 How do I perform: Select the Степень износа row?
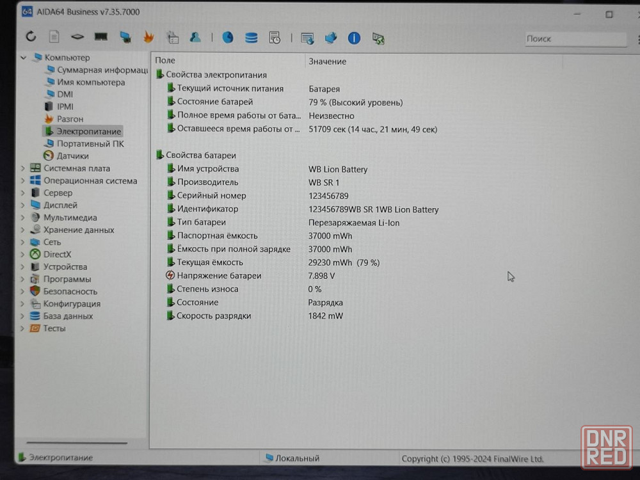pos(244,289)
